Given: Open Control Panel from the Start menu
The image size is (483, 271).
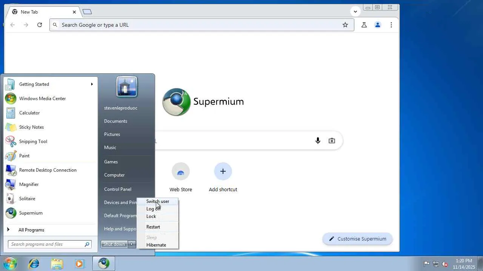Looking at the screenshot, I should coord(118,189).
